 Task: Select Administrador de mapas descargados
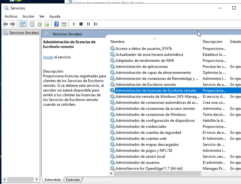147,145
